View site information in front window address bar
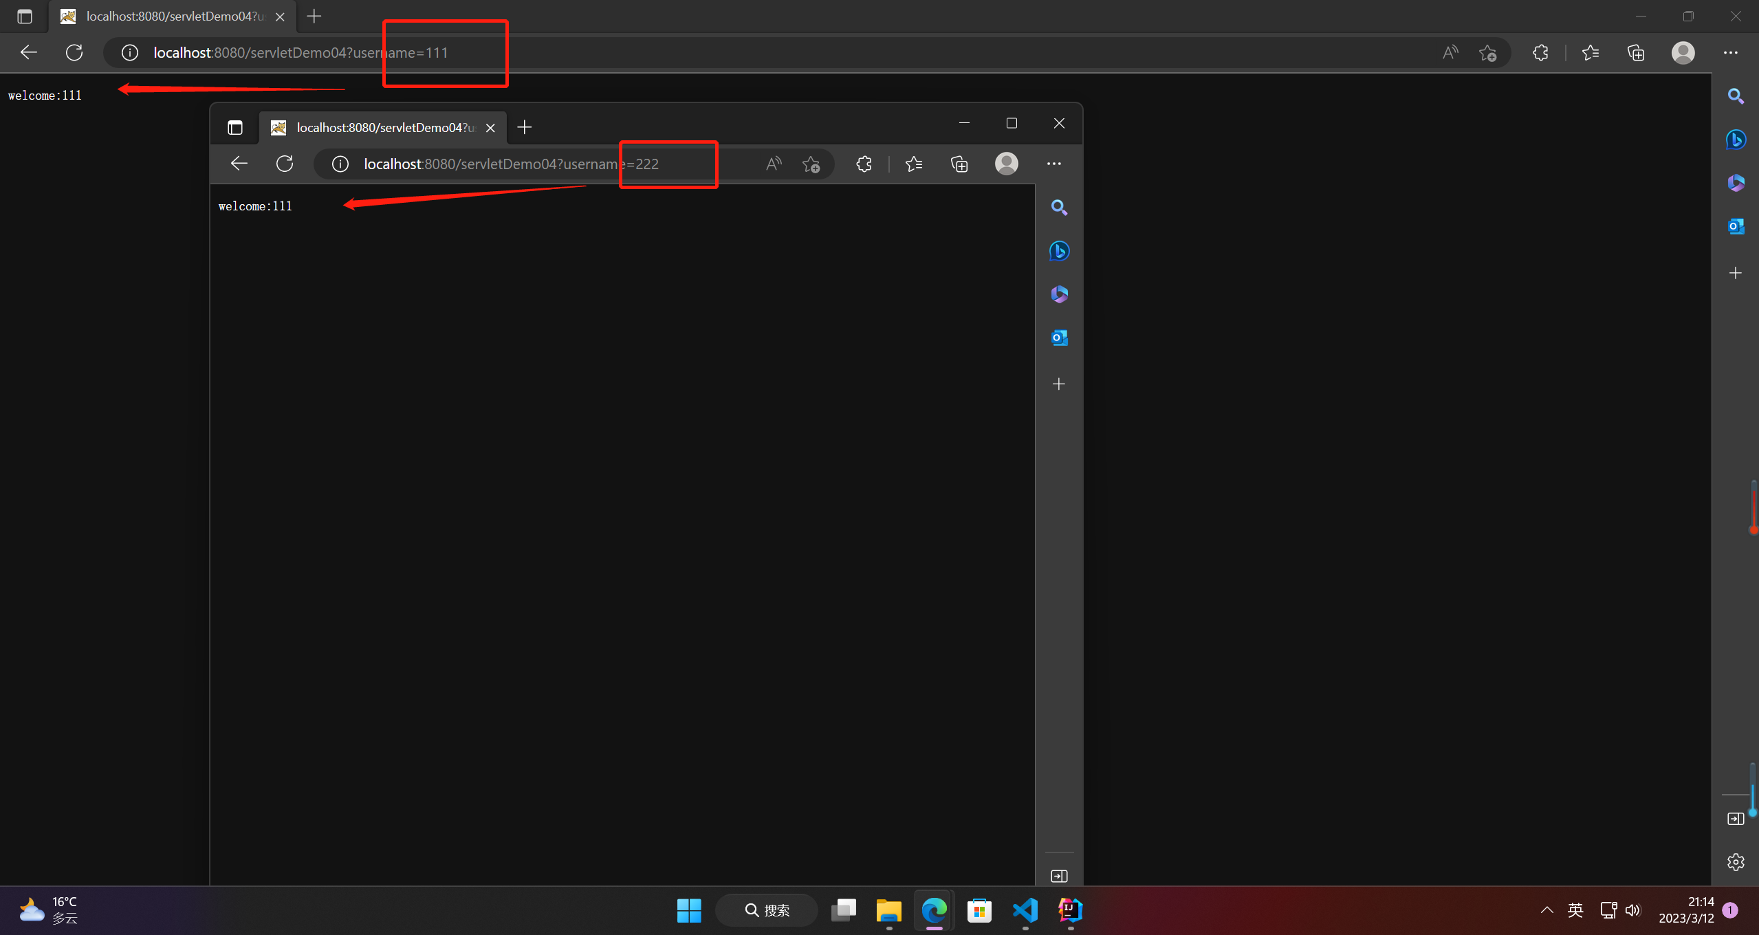 click(340, 164)
